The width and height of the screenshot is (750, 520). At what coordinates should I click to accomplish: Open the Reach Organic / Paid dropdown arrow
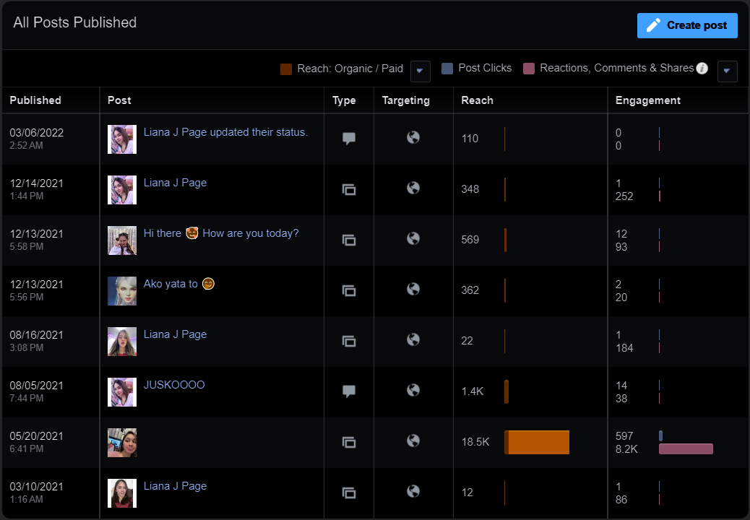(421, 71)
